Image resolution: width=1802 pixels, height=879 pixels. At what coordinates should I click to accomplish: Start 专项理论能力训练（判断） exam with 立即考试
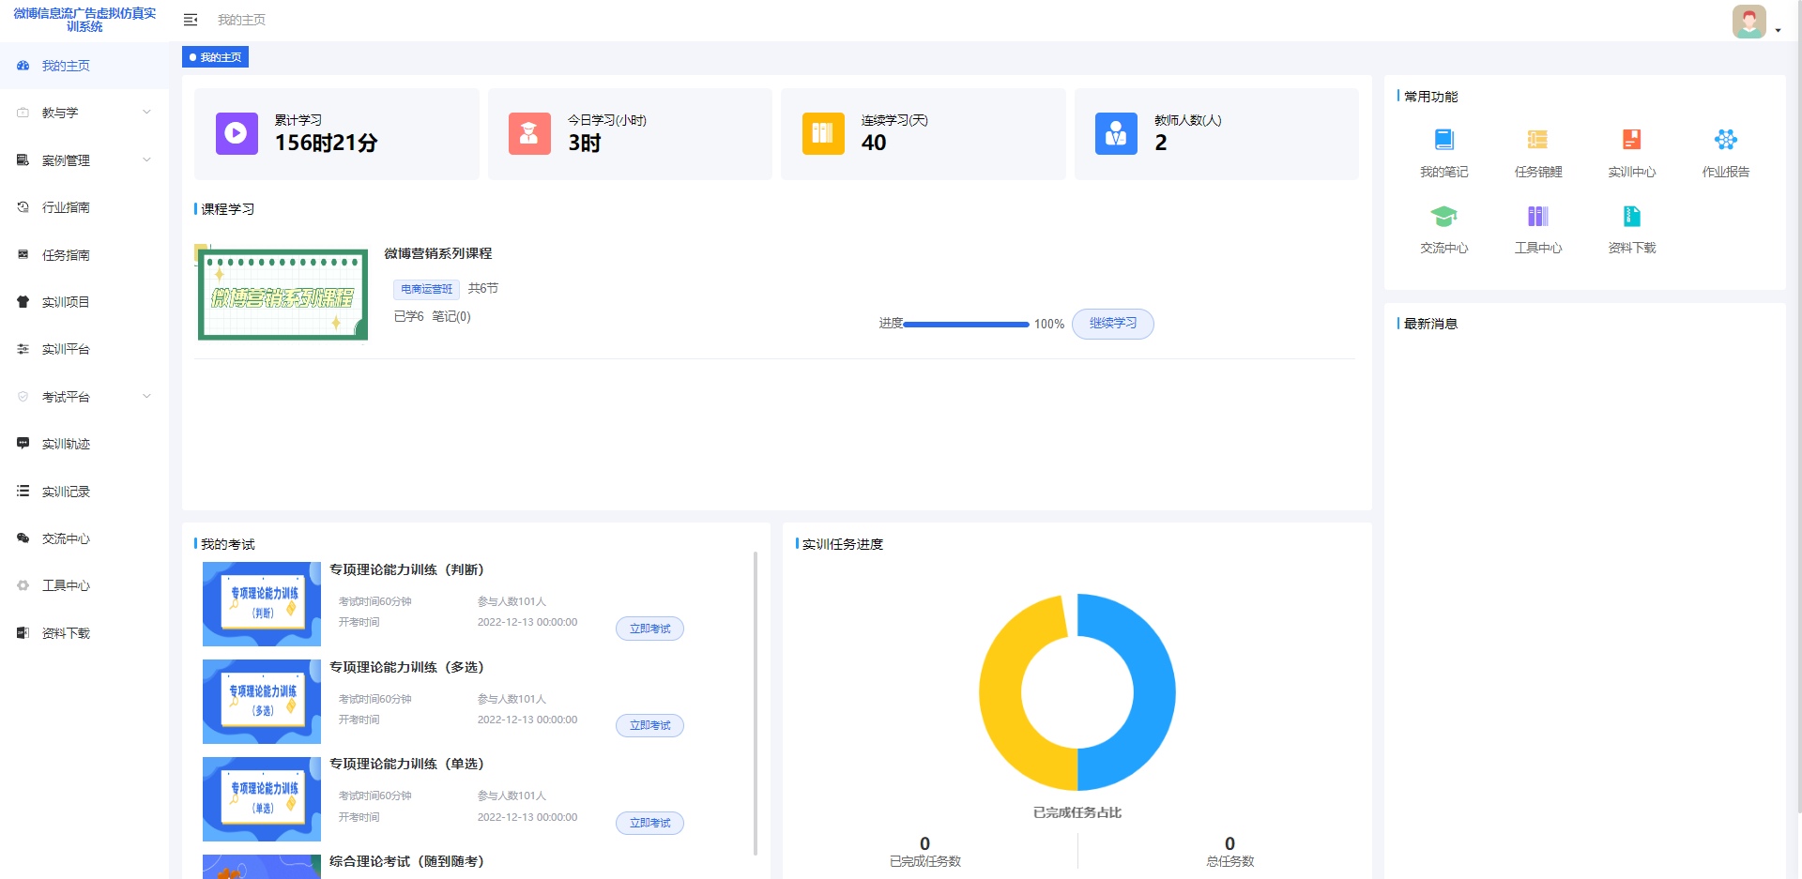pos(649,629)
